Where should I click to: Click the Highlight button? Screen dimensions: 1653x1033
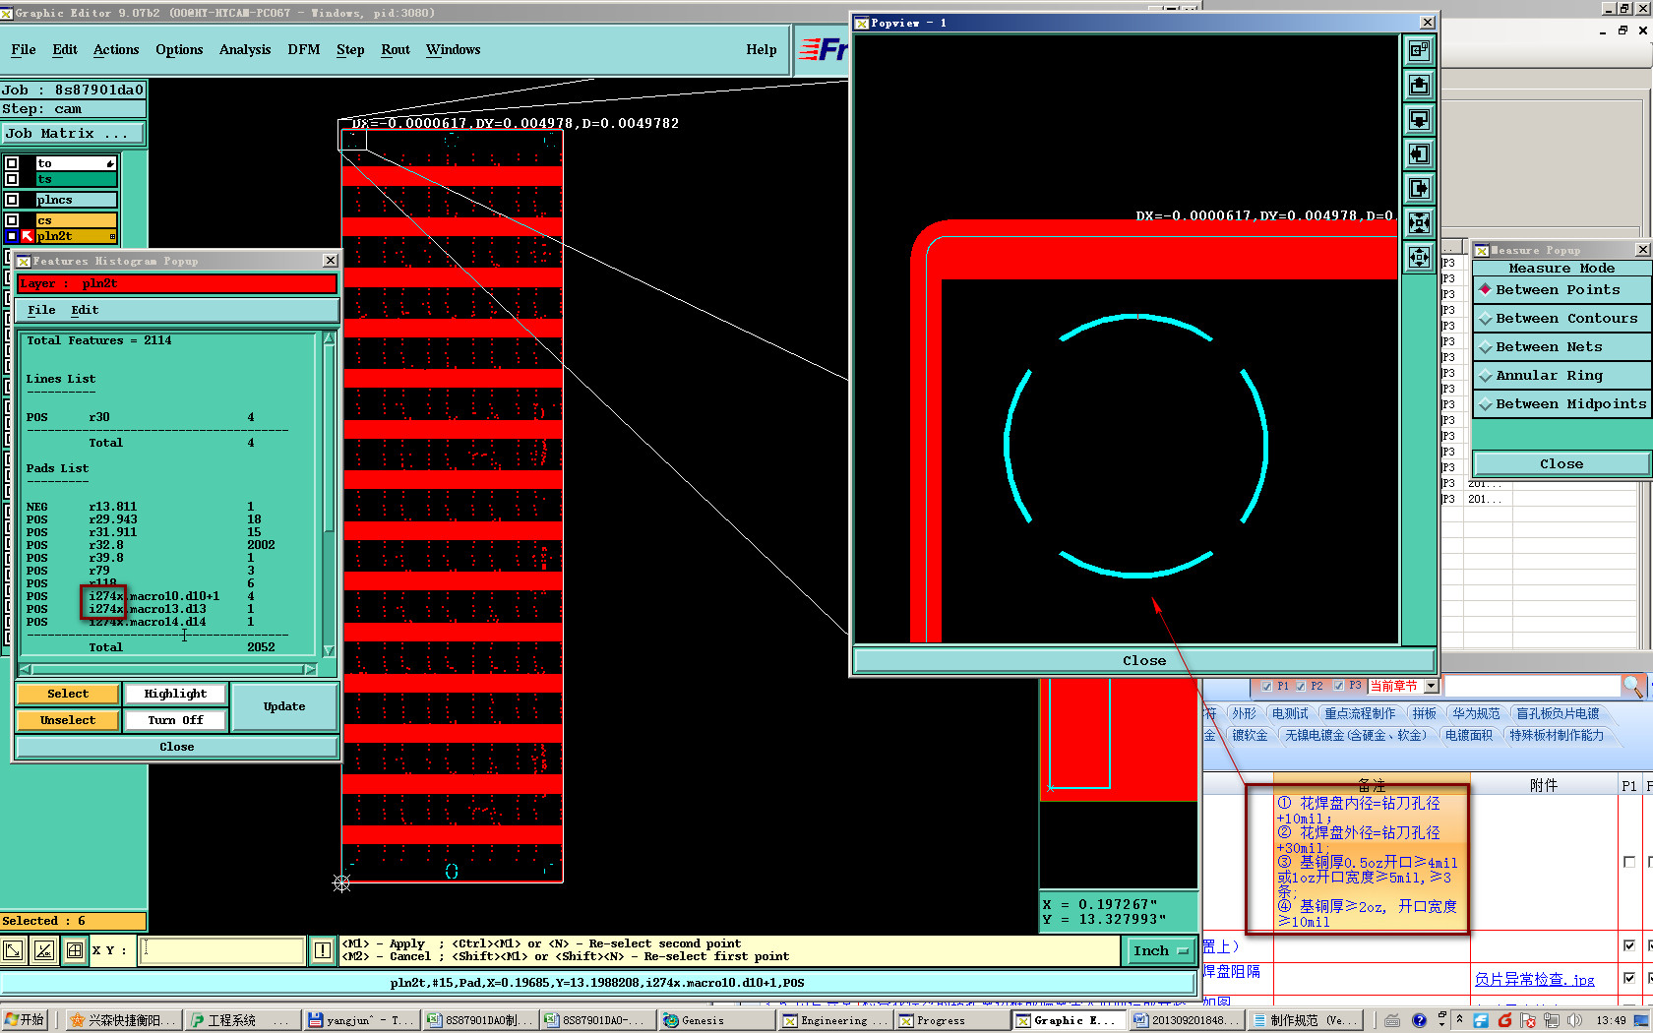click(175, 694)
